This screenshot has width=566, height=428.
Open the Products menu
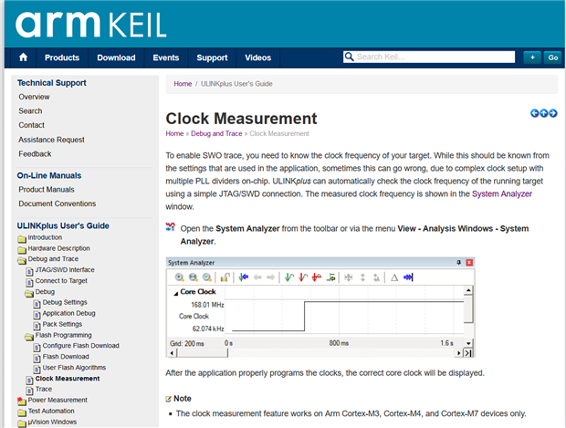click(62, 57)
